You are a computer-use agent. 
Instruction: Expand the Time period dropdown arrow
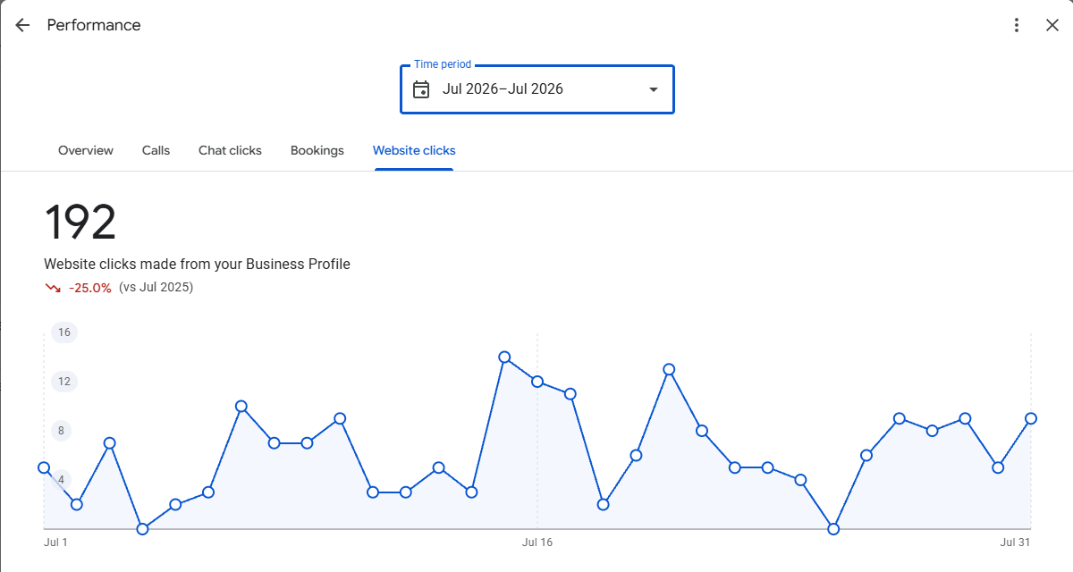[x=653, y=89]
